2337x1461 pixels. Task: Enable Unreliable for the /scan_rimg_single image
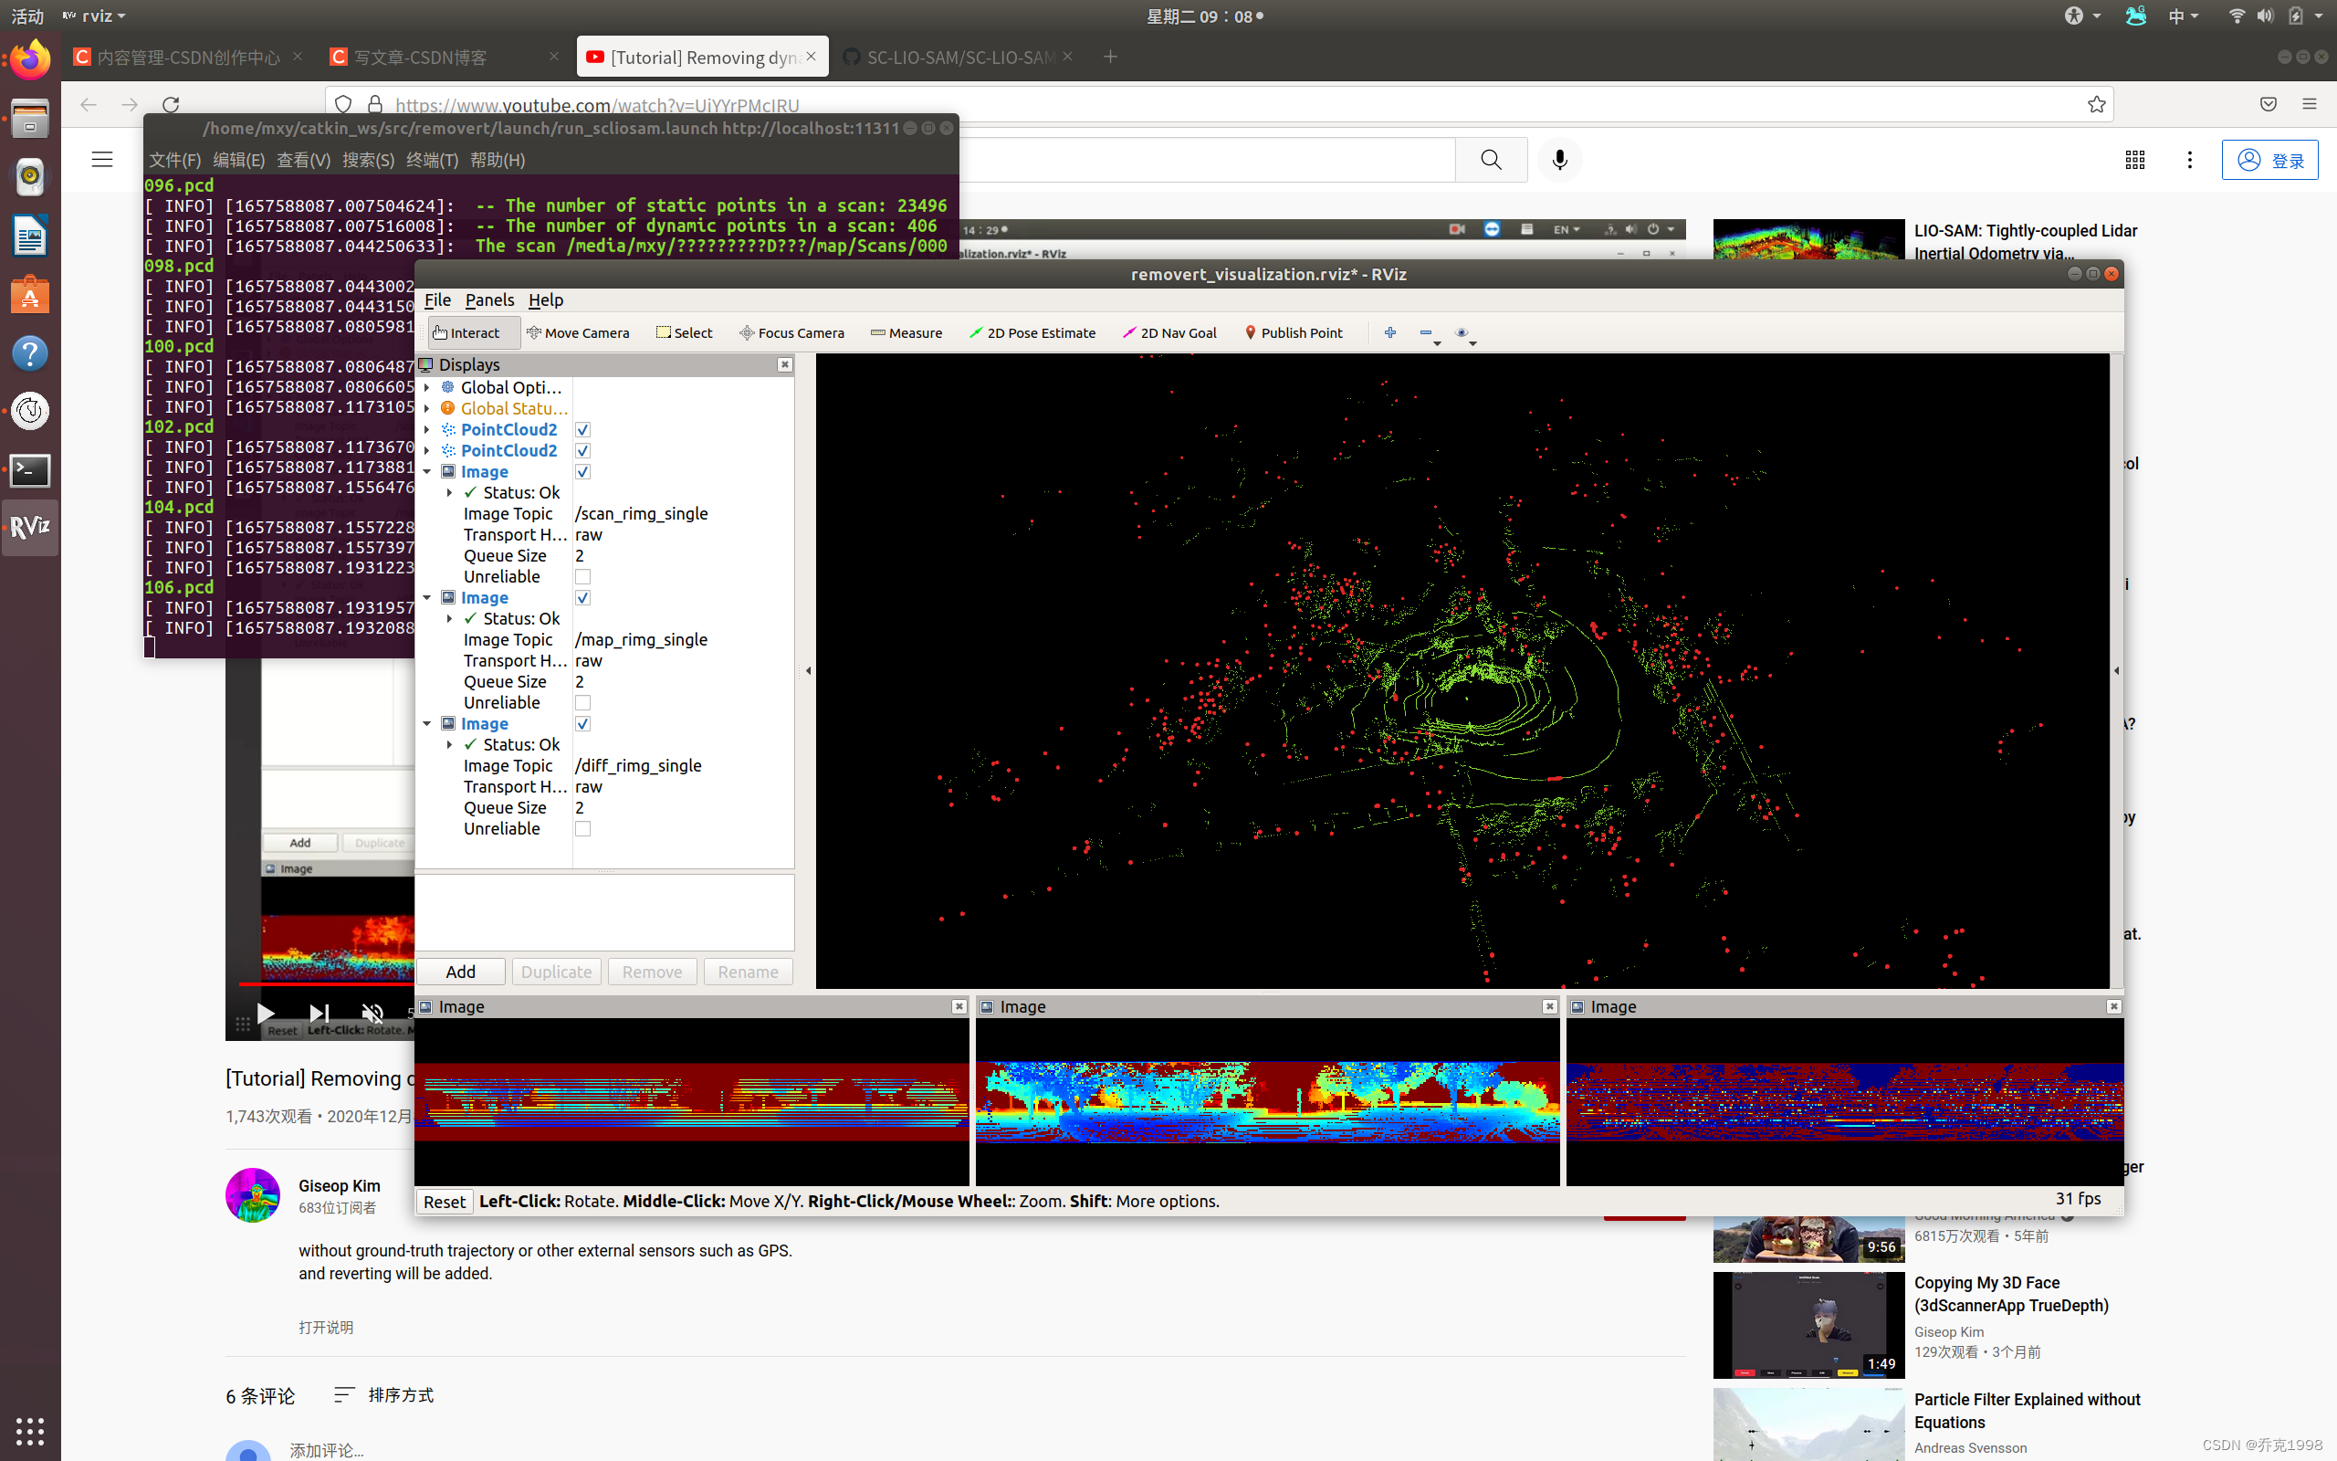point(582,577)
